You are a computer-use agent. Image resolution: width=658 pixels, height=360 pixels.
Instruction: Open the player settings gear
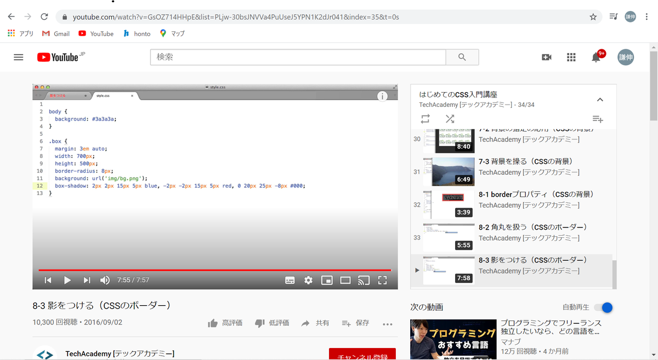tap(308, 280)
